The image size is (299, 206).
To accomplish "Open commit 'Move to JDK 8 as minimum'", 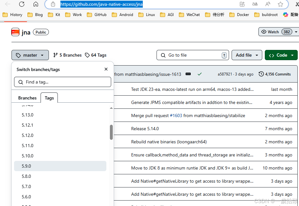I will (x=192, y=168).
